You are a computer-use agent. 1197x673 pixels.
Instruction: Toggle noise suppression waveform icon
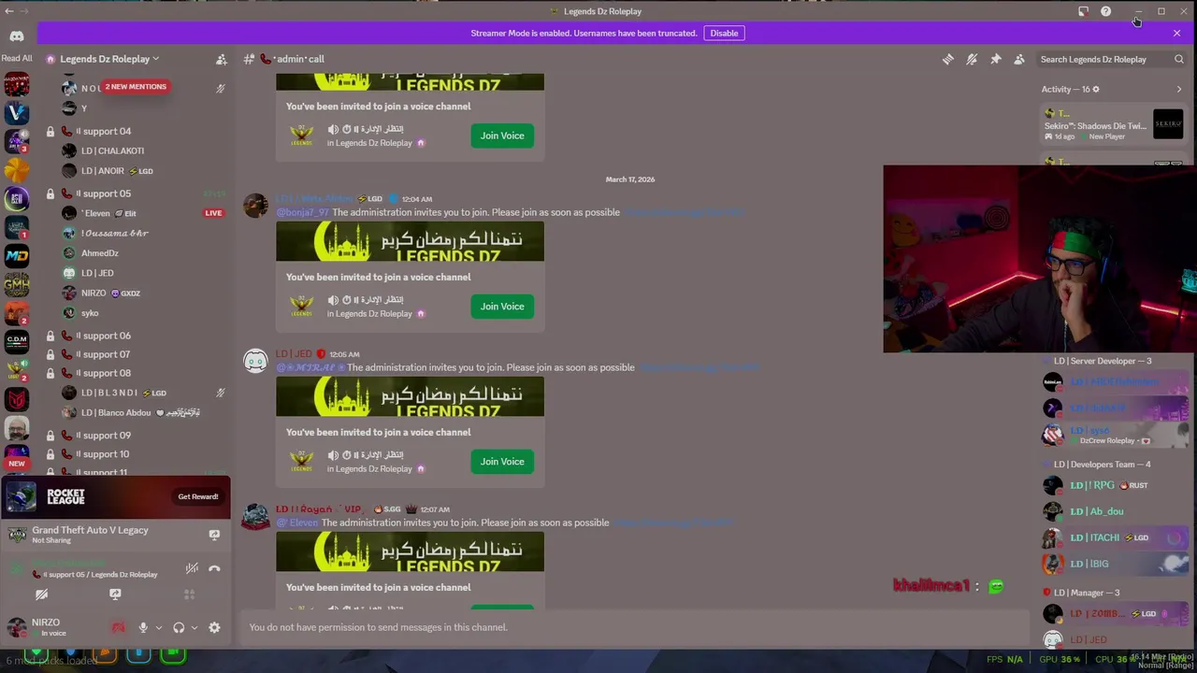(x=192, y=568)
